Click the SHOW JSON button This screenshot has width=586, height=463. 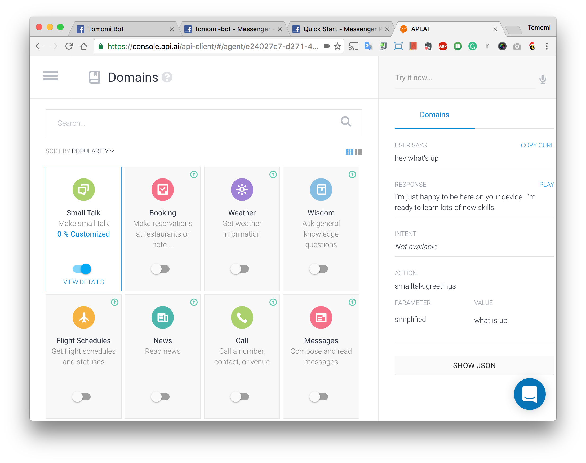tap(474, 365)
